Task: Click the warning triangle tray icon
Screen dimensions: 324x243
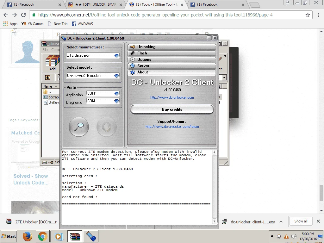Action: 286,236
